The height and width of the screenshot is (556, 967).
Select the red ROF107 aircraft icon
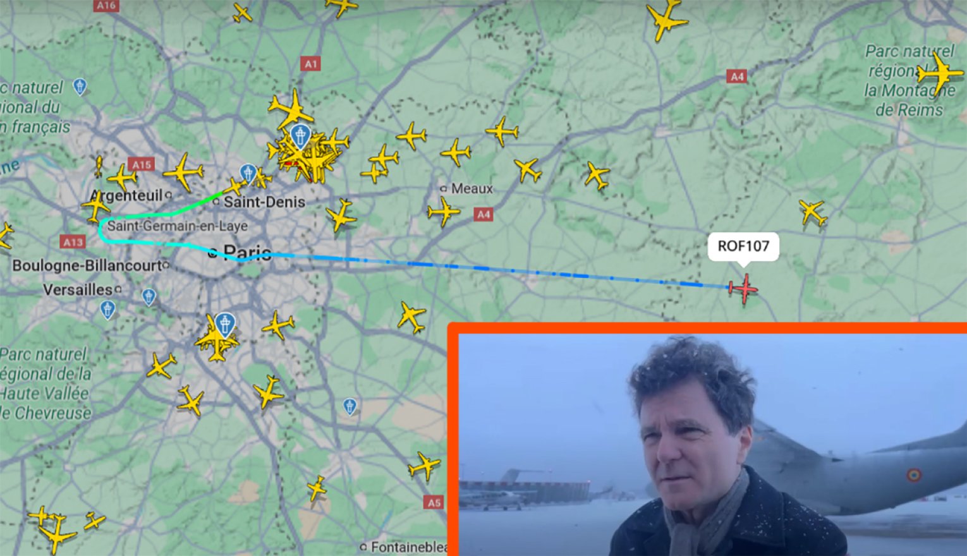point(743,288)
